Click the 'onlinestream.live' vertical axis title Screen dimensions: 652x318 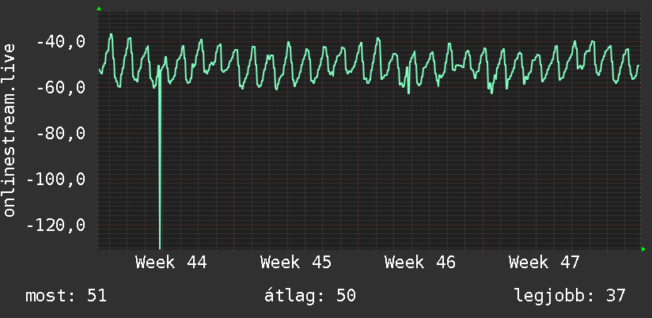[9, 130]
